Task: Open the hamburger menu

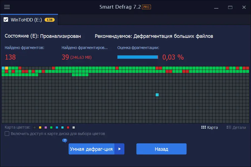Action: [7, 7]
